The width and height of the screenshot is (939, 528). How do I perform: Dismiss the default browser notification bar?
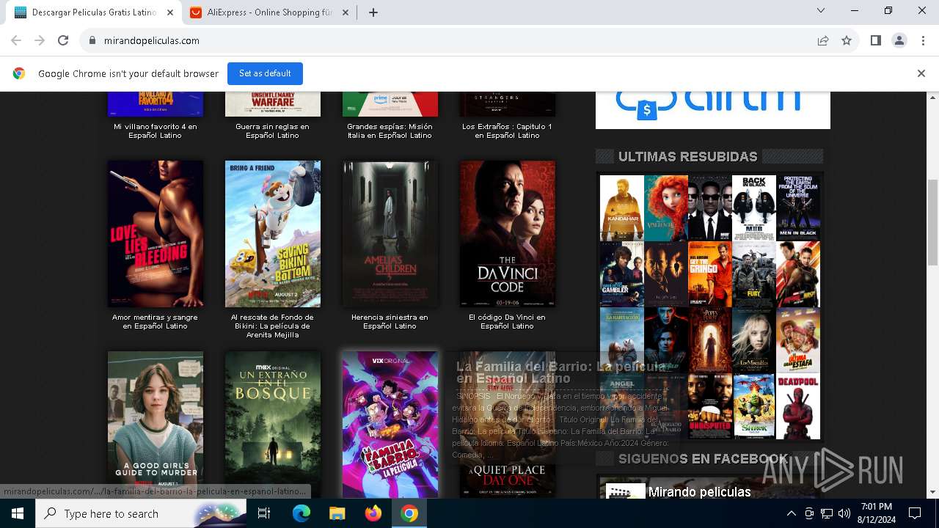click(x=921, y=73)
